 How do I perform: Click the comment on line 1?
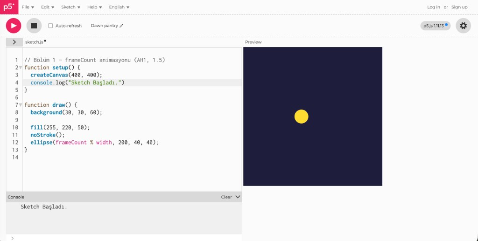[x=94, y=60]
